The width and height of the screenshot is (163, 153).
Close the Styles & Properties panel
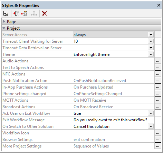tap(159, 5)
